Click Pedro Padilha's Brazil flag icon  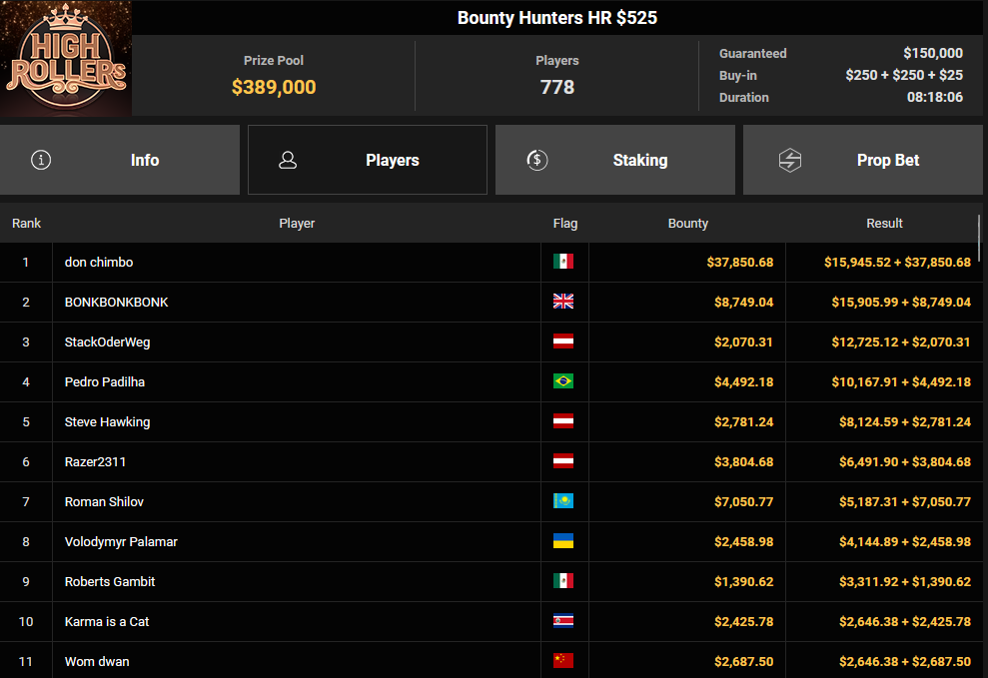[x=563, y=381]
